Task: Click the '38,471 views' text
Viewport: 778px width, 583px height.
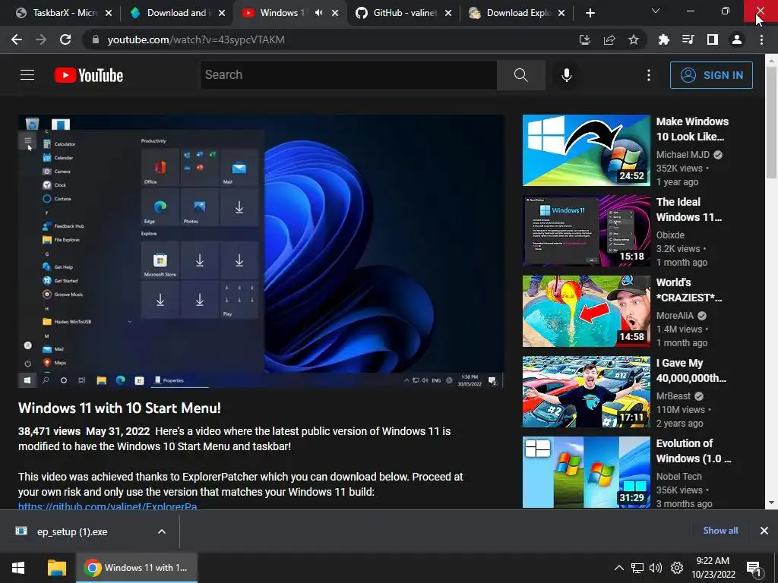Action: 49,431
